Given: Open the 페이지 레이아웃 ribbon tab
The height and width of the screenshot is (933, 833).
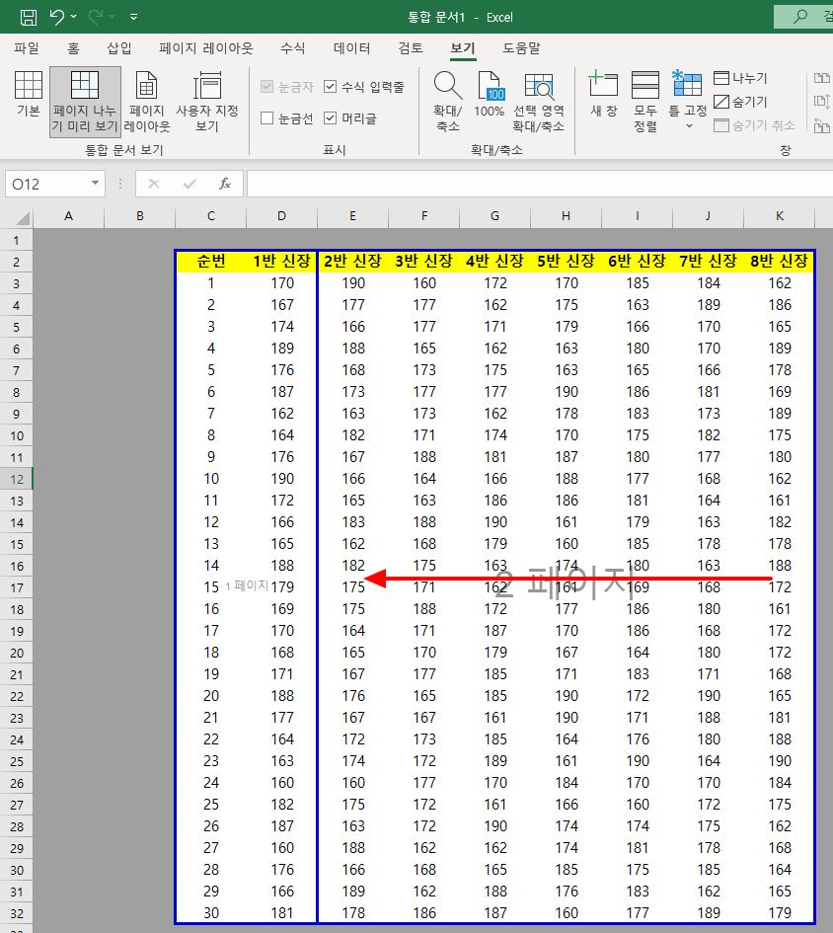Looking at the screenshot, I should coord(206,48).
